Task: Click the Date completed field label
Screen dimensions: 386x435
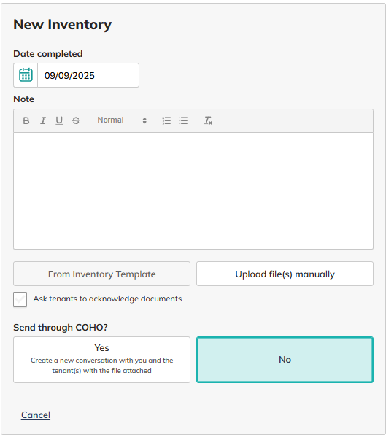Action: point(48,54)
